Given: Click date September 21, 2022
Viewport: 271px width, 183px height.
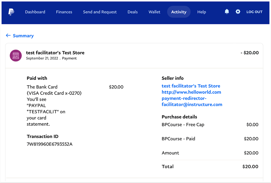Looking at the screenshot, I should pyautogui.click(x=42, y=58).
